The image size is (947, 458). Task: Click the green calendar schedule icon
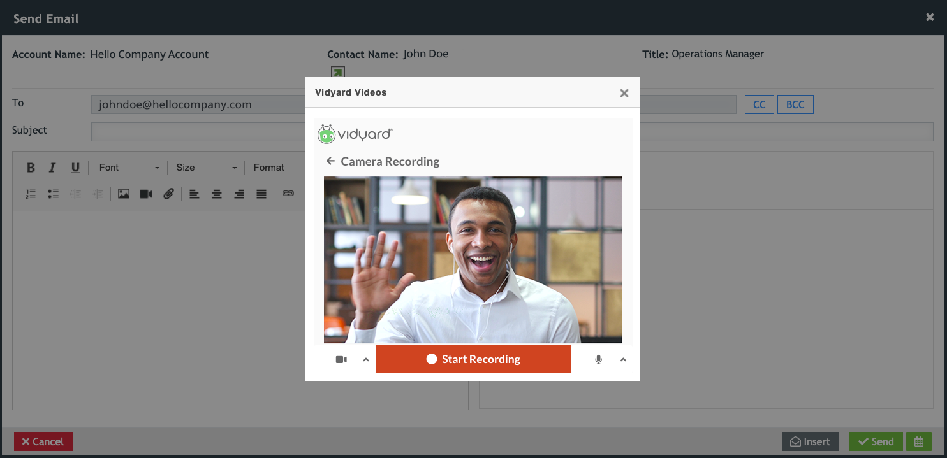pos(918,441)
